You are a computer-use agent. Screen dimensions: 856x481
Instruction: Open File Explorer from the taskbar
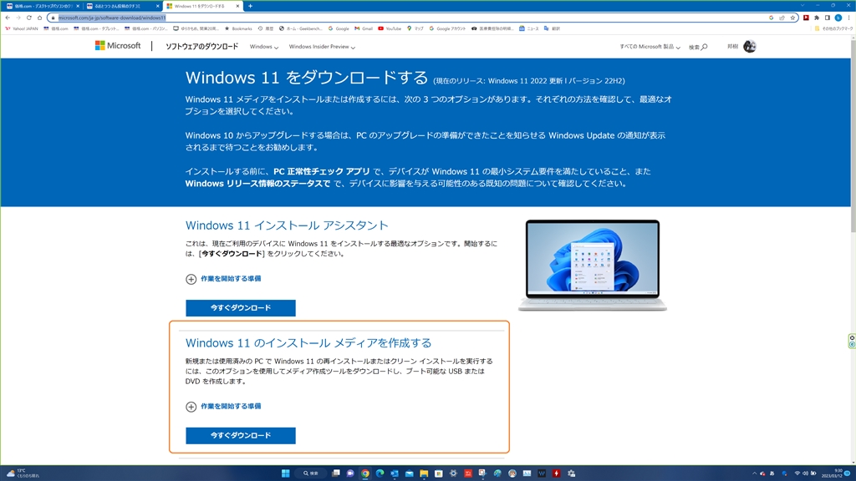point(424,473)
